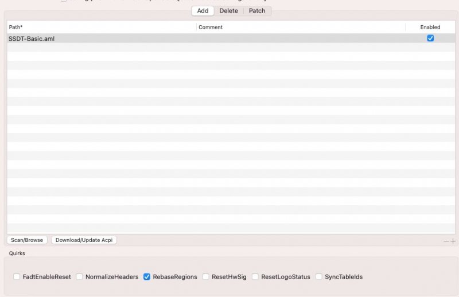Viewport: 459px width, 297px height.
Task: Uncheck Enabled for SSDT-Basic.aml
Action: coord(430,38)
